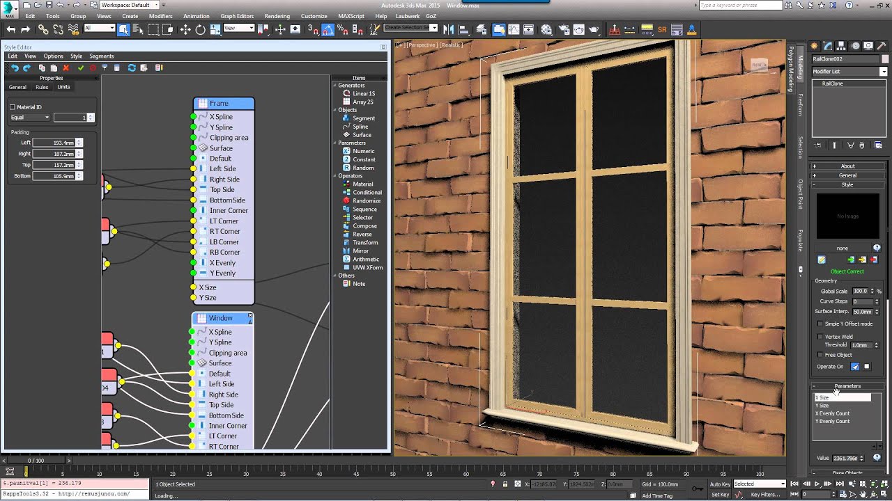892x501 pixels.
Task: Enable Simple Y Offset mode checkbox
Action: pyautogui.click(x=820, y=324)
